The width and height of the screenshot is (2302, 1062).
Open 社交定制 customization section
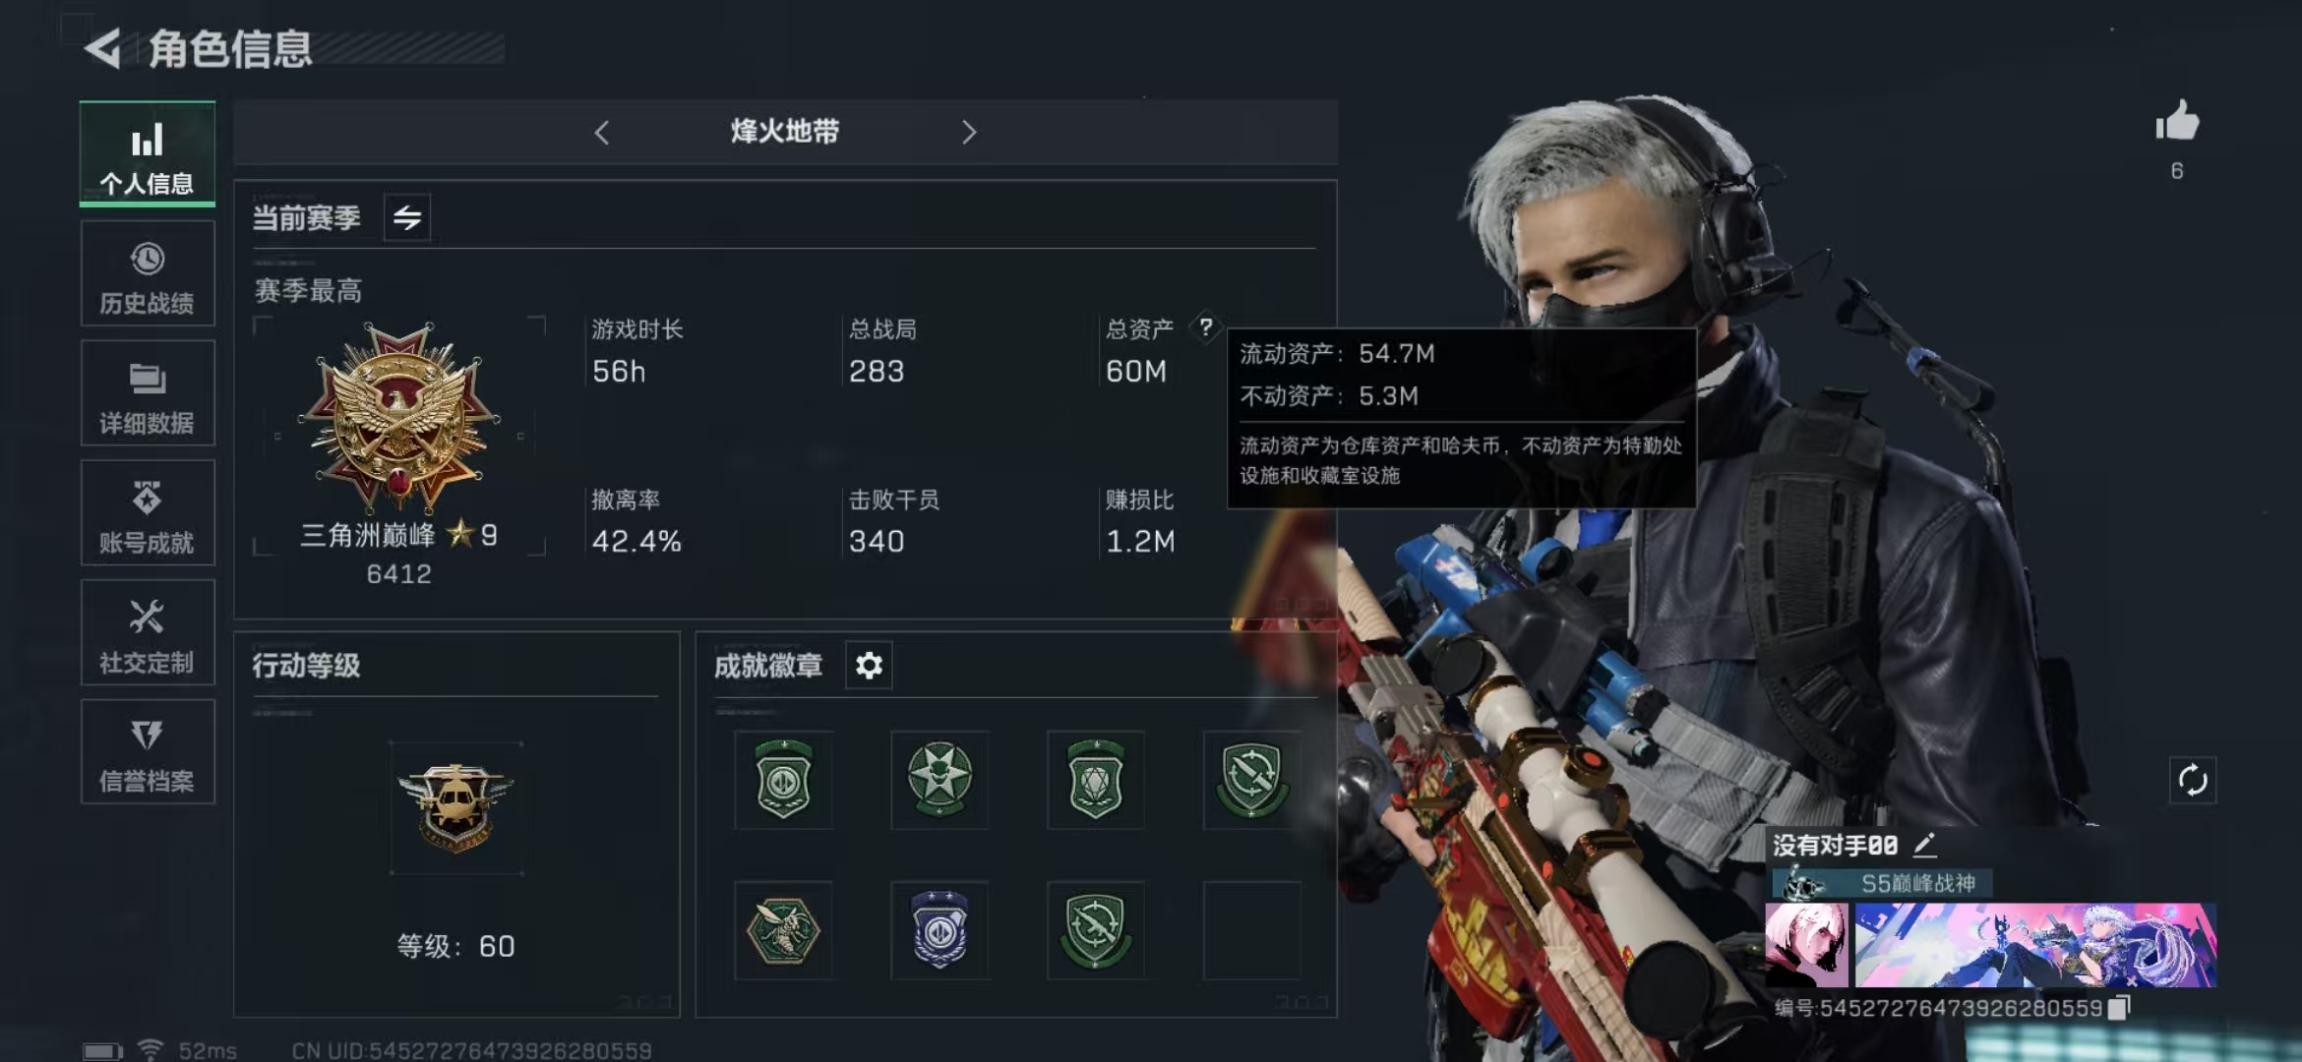click(x=148, y=632)
